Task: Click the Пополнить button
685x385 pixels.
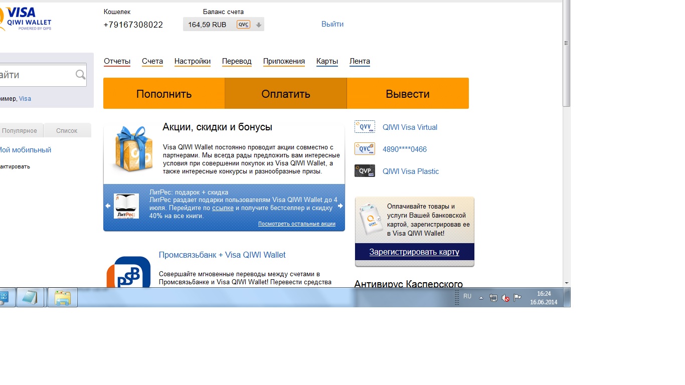Action: coord(164,93)
